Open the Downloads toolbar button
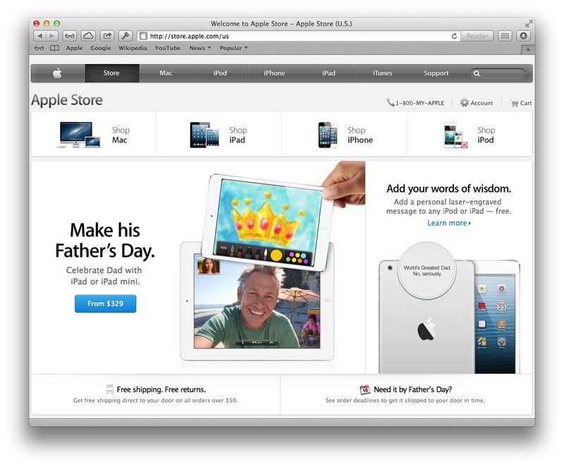 [x=523, y=36]
